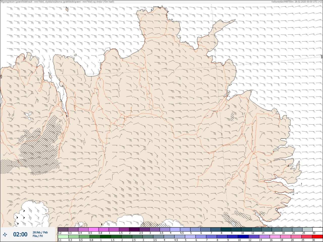Select the slate blue 7 swatch in upper legend row

click(x=216, y=229)
